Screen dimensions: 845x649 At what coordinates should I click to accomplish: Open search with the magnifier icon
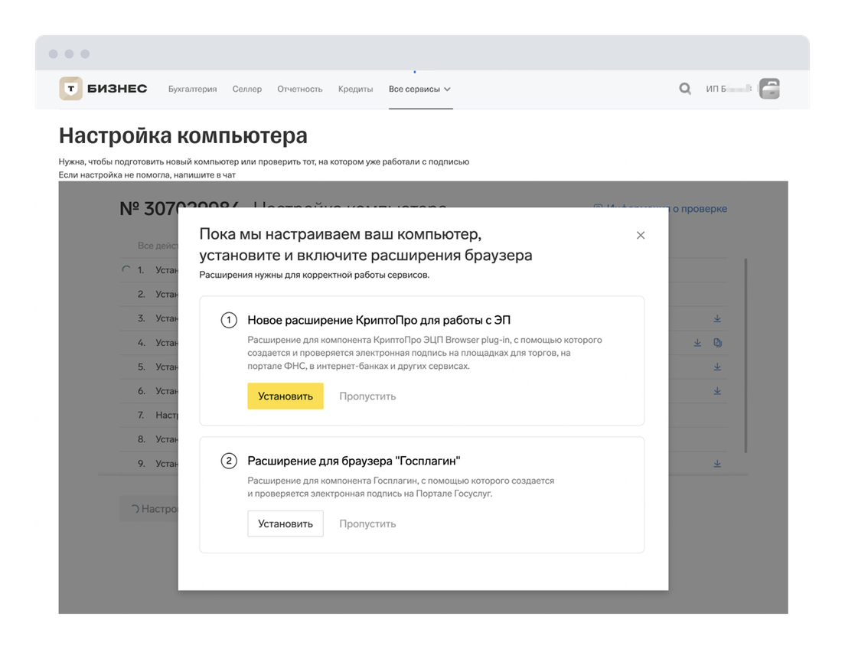point(685,89)
